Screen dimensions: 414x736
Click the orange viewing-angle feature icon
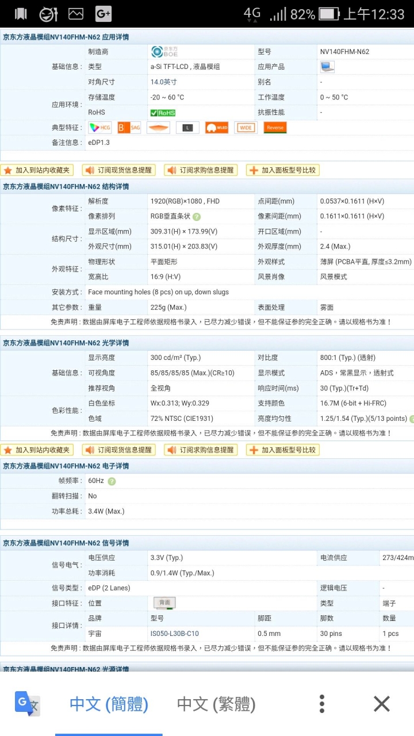point(158,128)
